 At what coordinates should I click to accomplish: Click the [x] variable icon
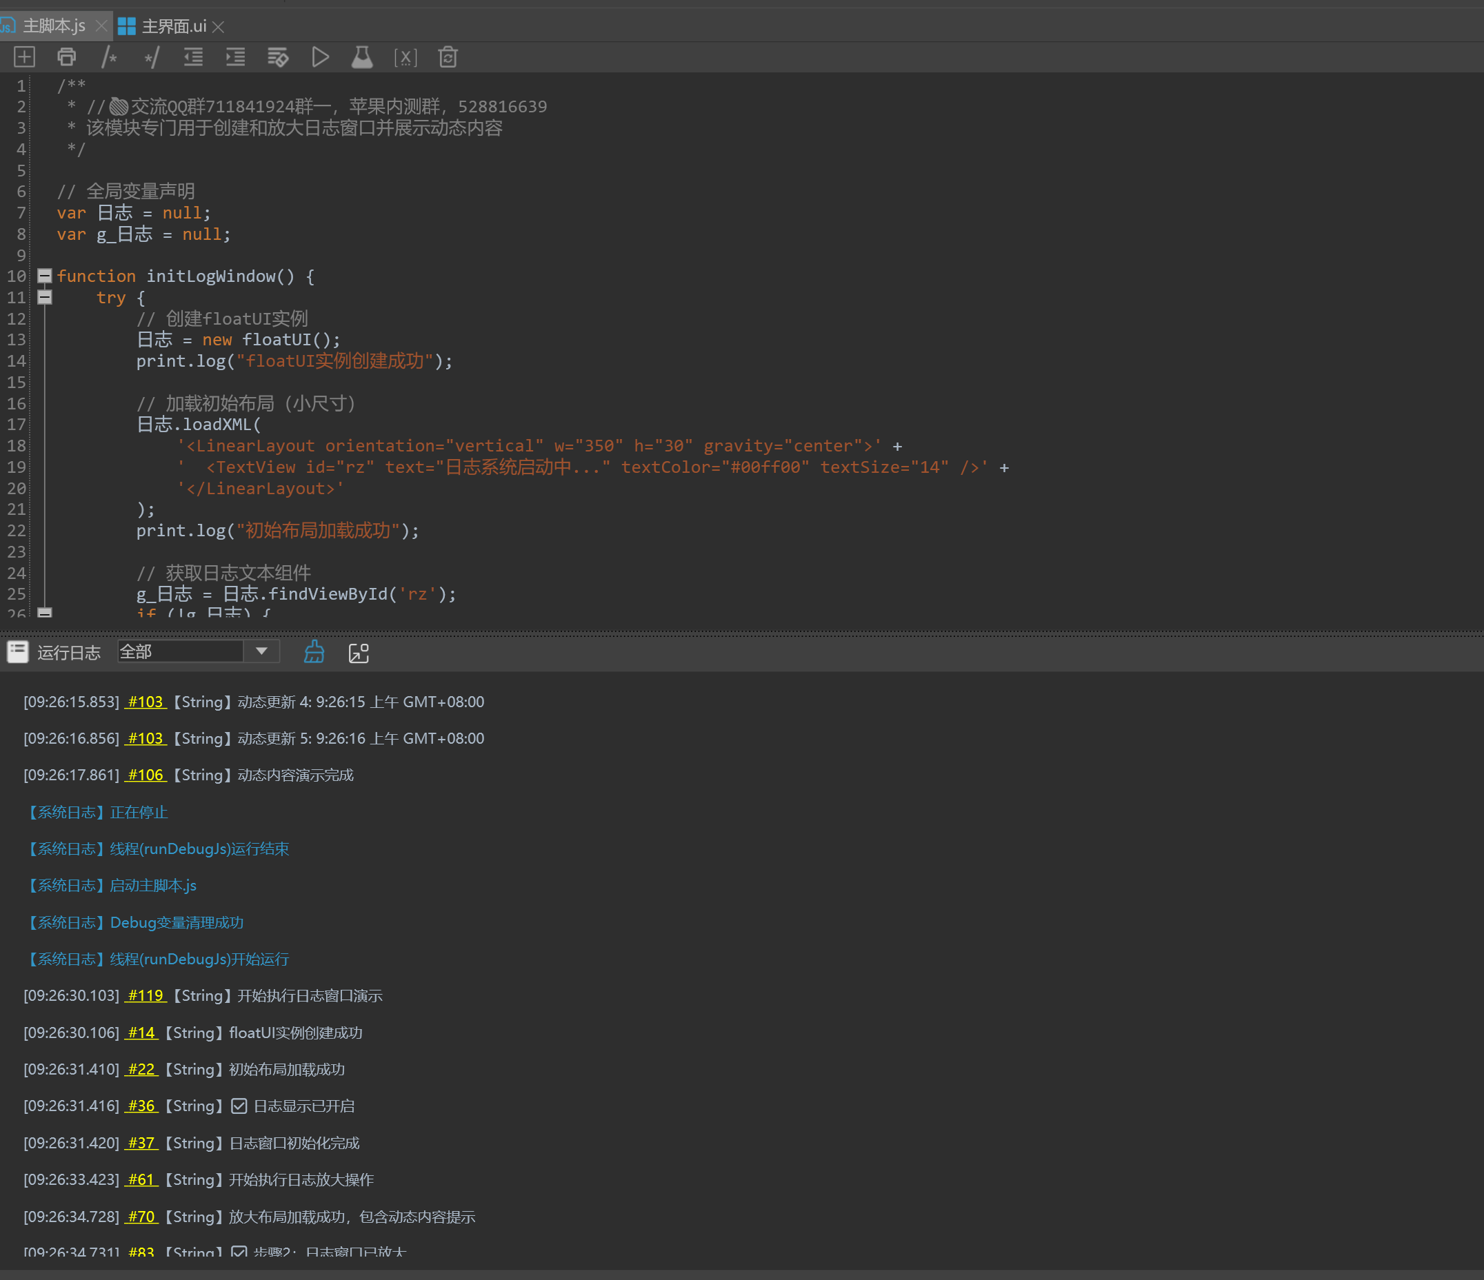(405, 57)
